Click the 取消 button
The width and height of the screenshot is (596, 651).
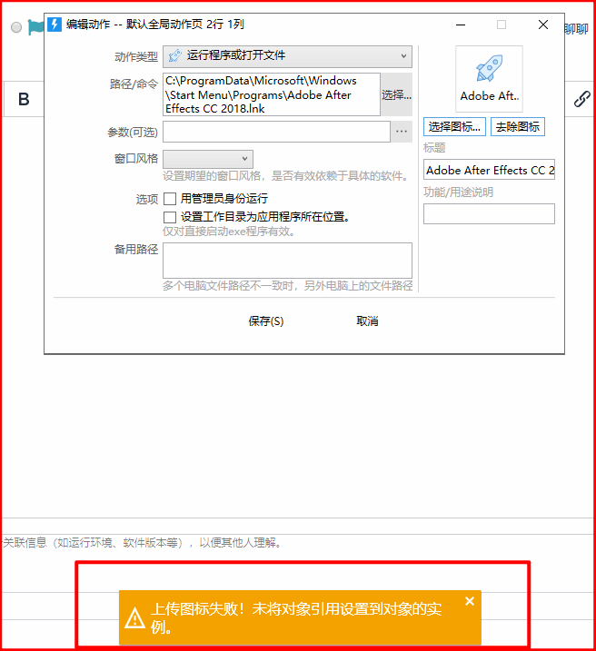367,321
